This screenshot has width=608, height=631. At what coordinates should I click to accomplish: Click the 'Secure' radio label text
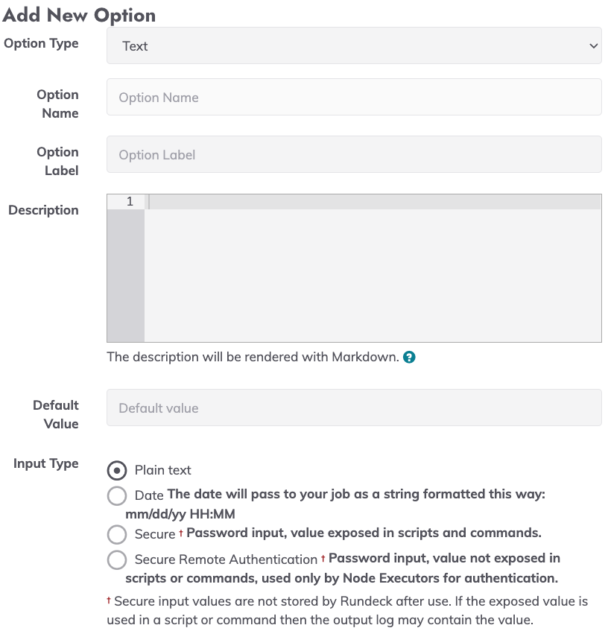(x=155, y=534)
